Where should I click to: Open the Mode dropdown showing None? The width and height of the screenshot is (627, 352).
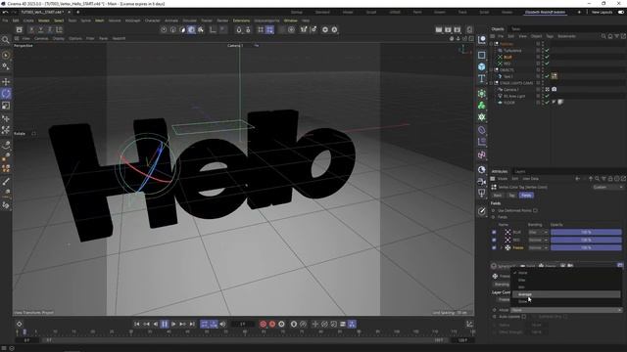tap(566, 310)
